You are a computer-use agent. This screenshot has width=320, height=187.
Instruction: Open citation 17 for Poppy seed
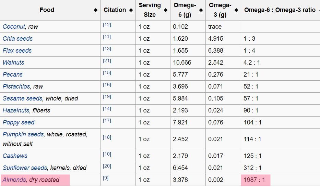click(107, 121)
